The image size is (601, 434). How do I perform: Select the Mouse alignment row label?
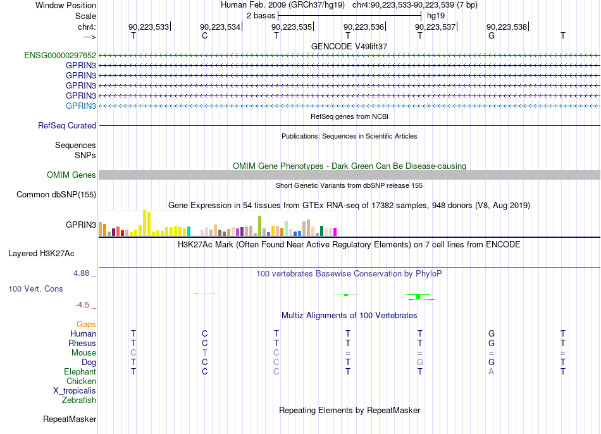(84, 353)
